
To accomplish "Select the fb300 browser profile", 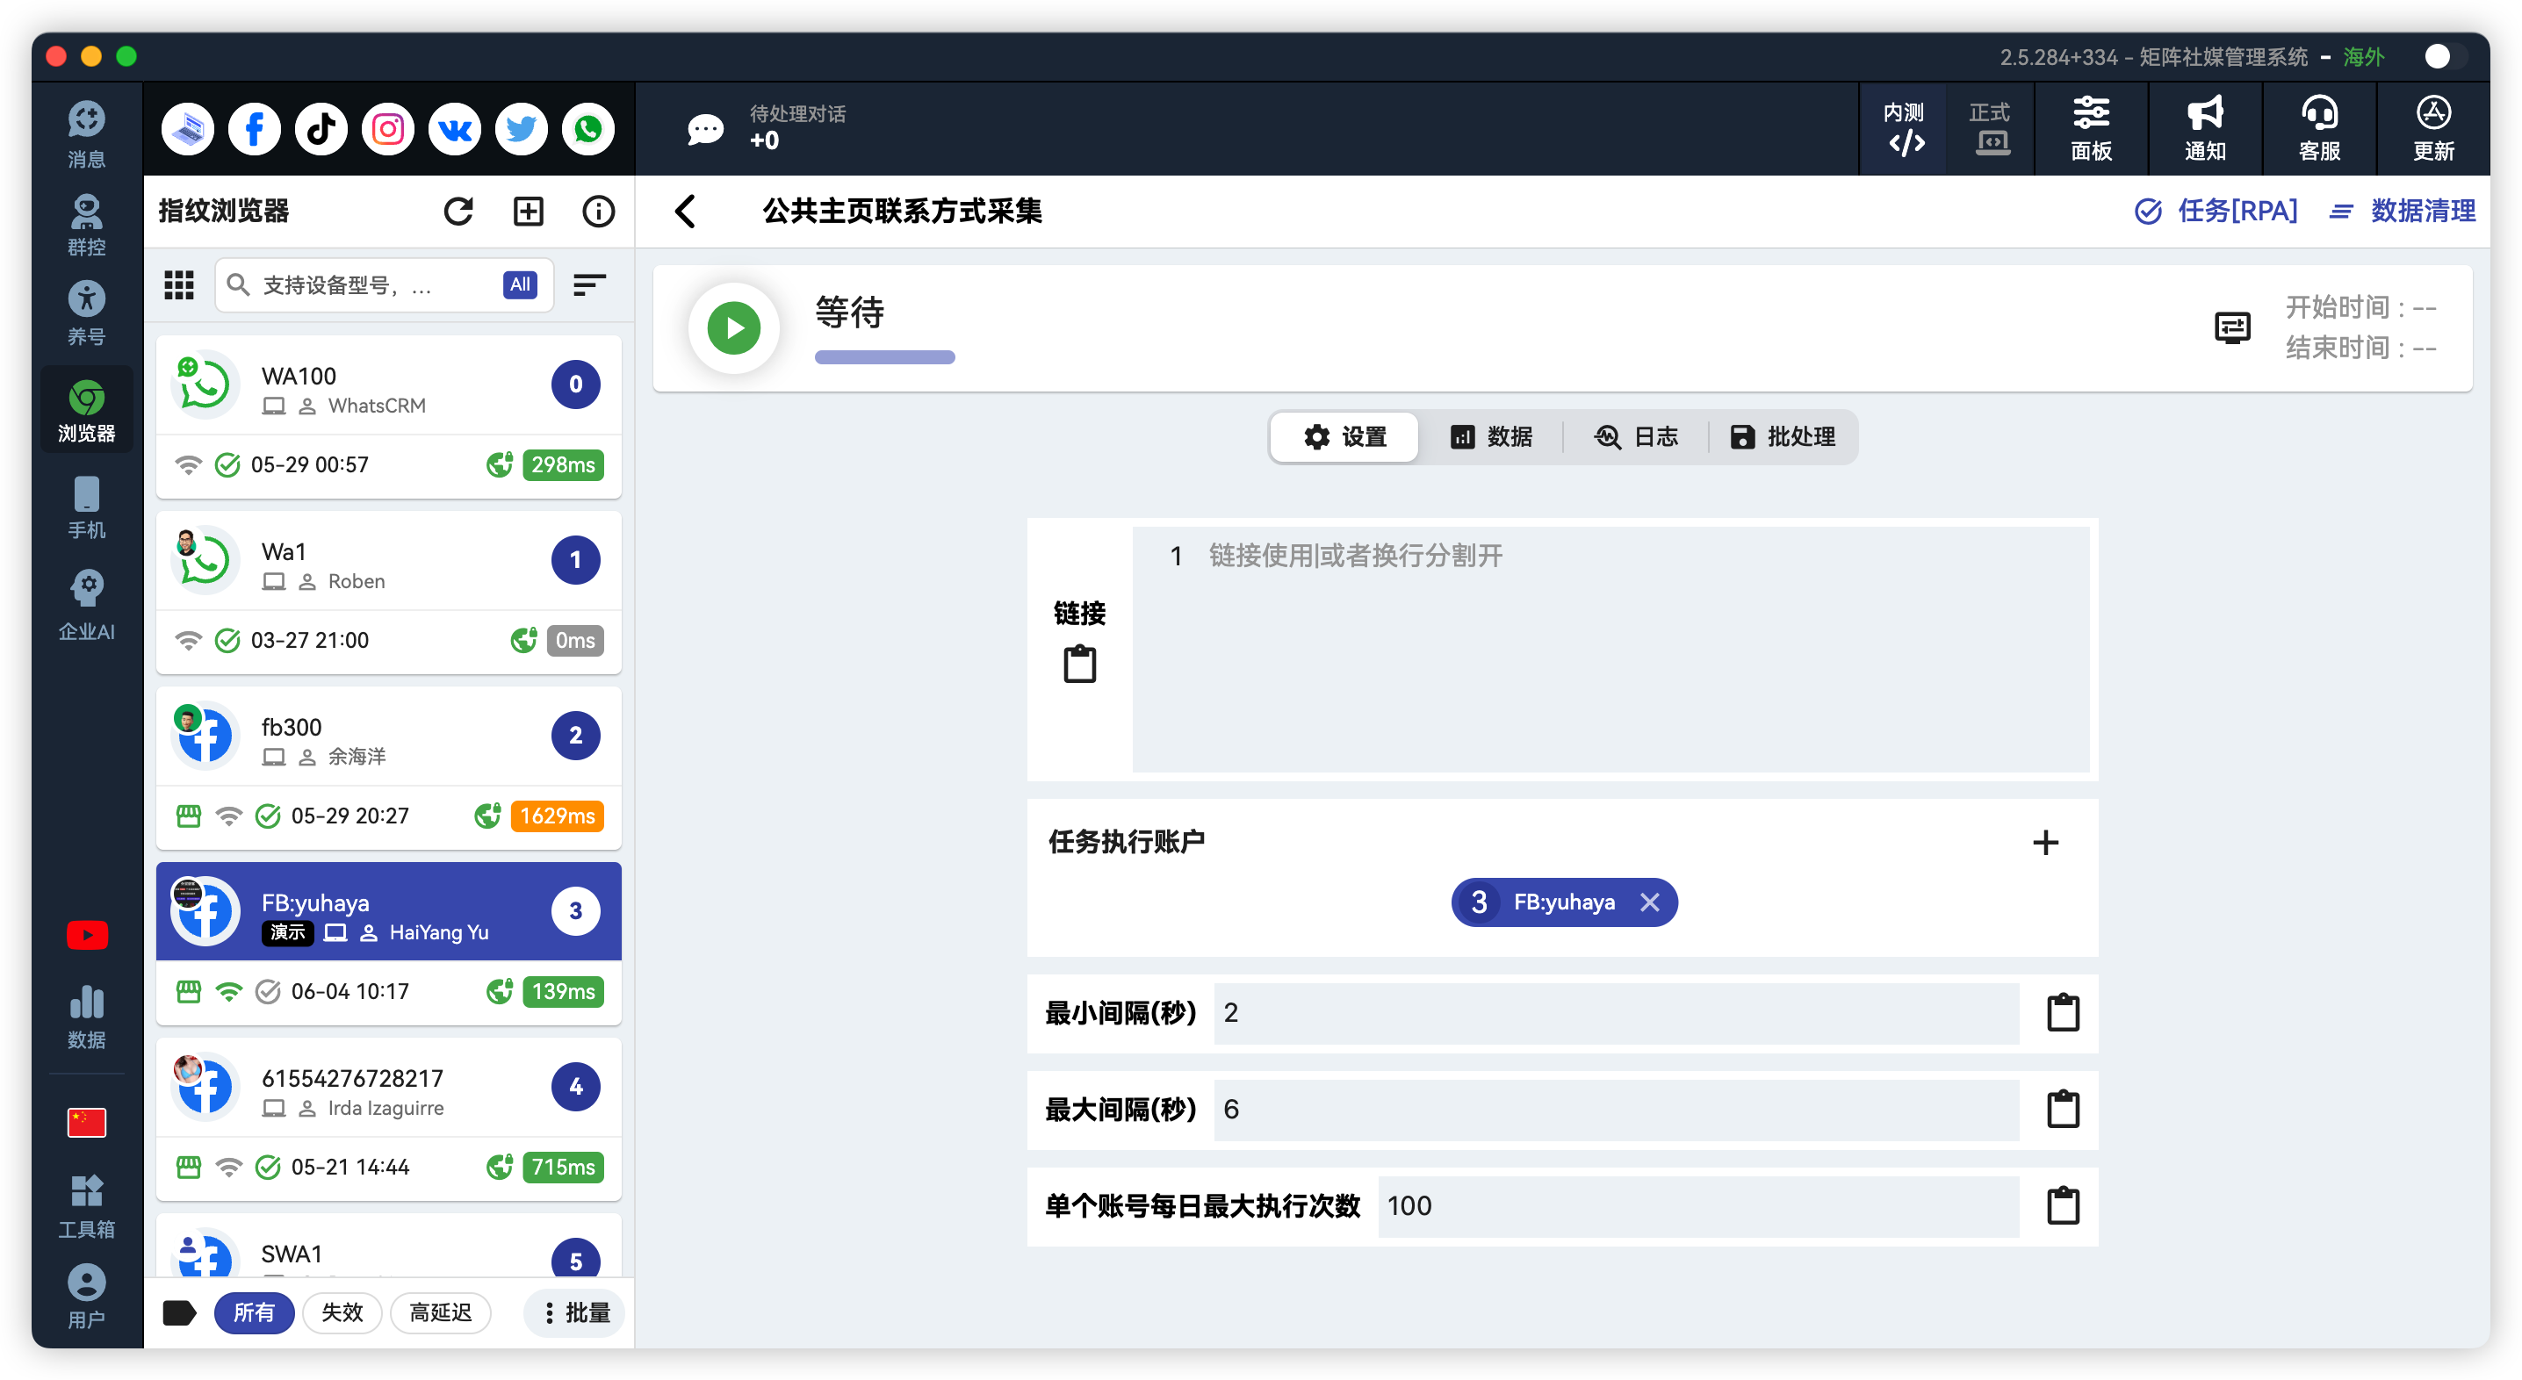I will click(x=389, y=768).
